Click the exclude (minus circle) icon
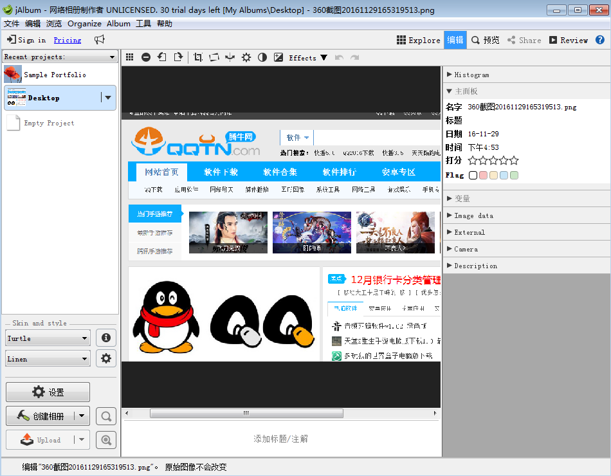 (146, 57)
